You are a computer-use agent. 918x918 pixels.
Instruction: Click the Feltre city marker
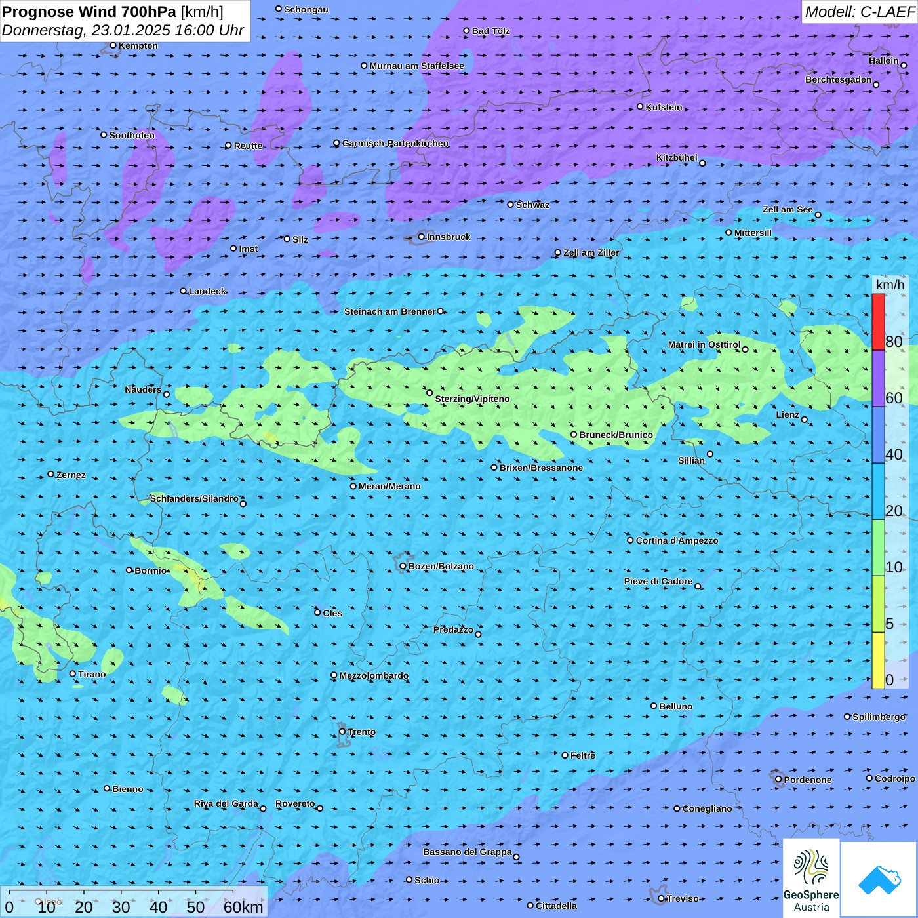pyautogui.click(x=565, y=755)
